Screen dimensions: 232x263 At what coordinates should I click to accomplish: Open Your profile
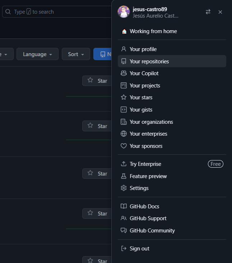[x=172, y=49]
